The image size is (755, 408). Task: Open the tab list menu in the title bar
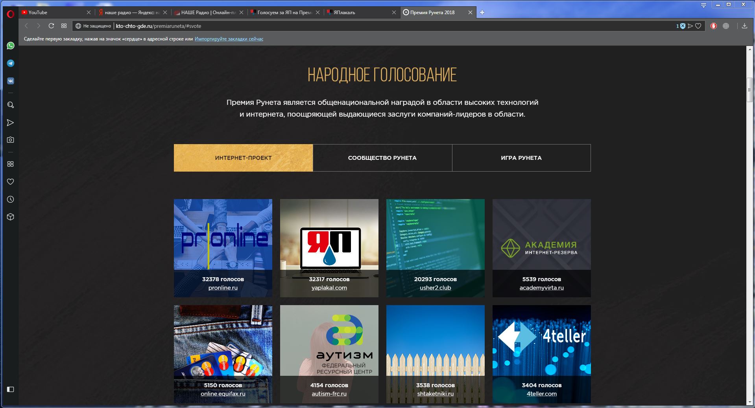[x=704, y=5]
